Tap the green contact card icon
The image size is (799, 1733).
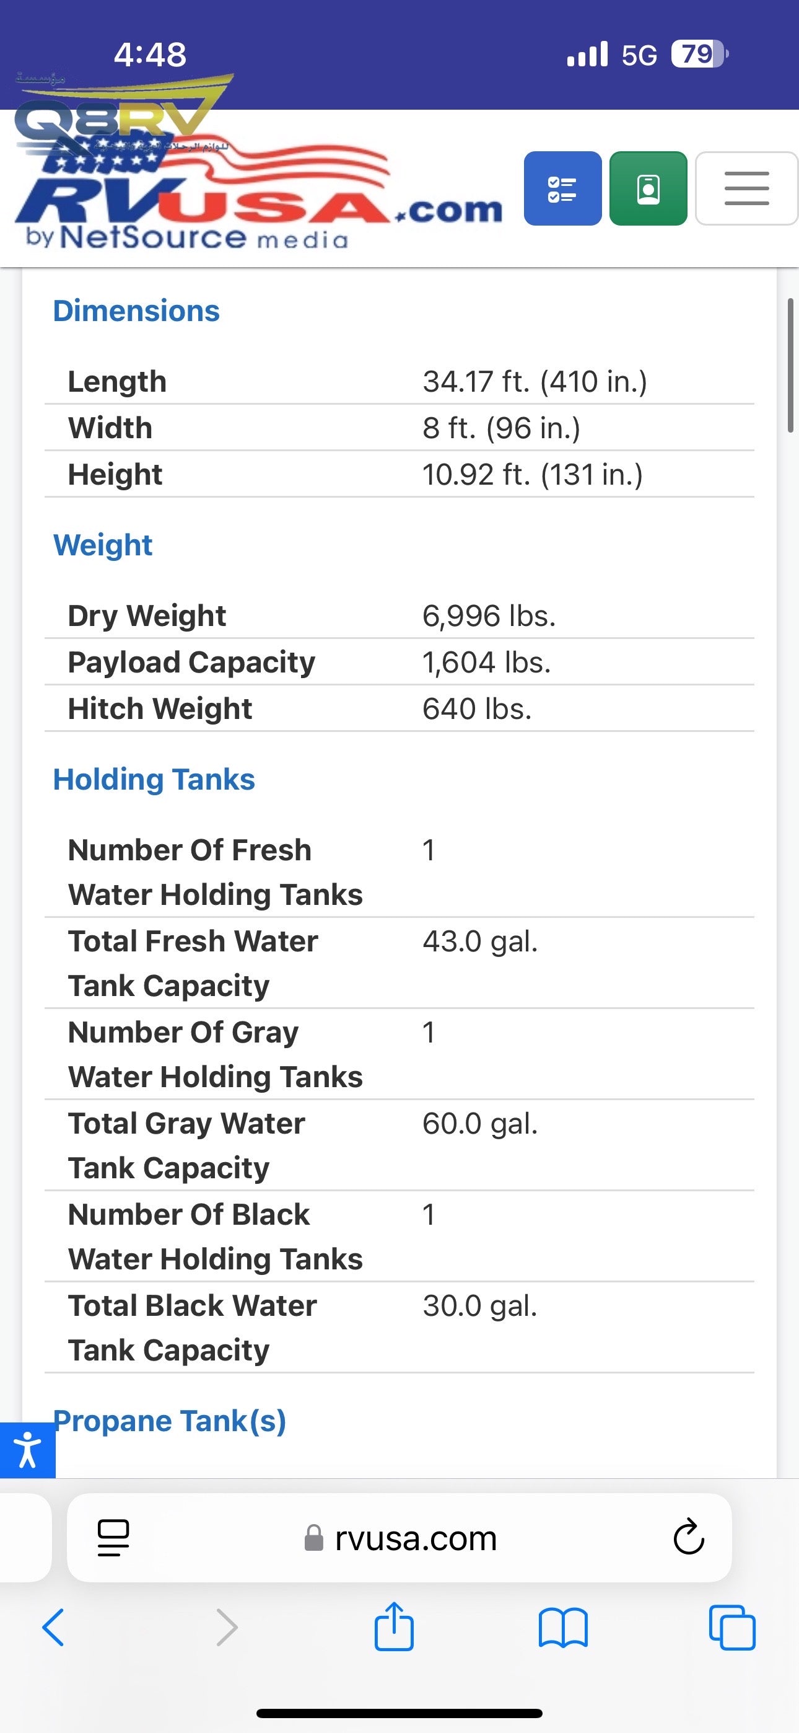click(x=648, y=188)
